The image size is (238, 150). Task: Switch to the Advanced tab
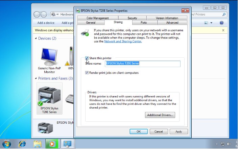[x=172, y=23]
